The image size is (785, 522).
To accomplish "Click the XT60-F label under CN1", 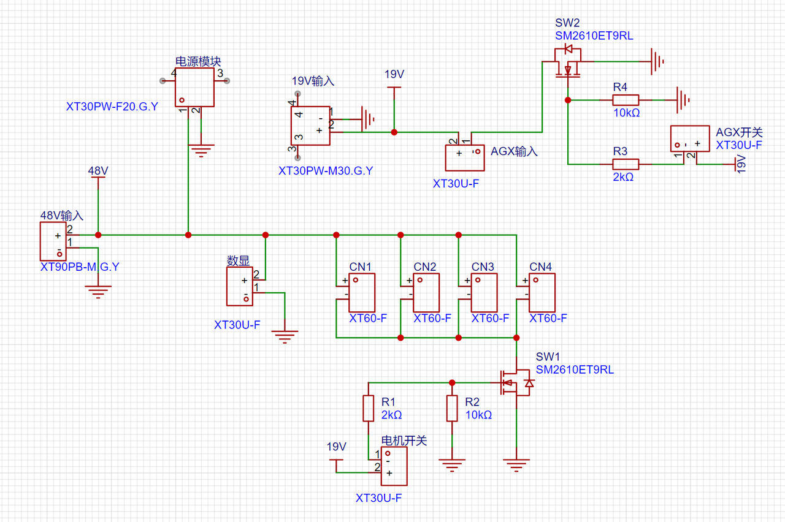I will [368, 319].
